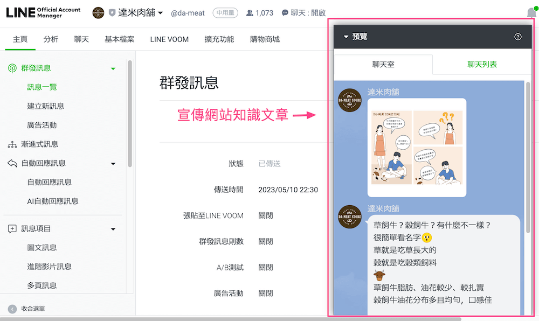Click the text message starting 草飼牛？穀飼牛？
The image size is (539, 321).
coord(444,265)
